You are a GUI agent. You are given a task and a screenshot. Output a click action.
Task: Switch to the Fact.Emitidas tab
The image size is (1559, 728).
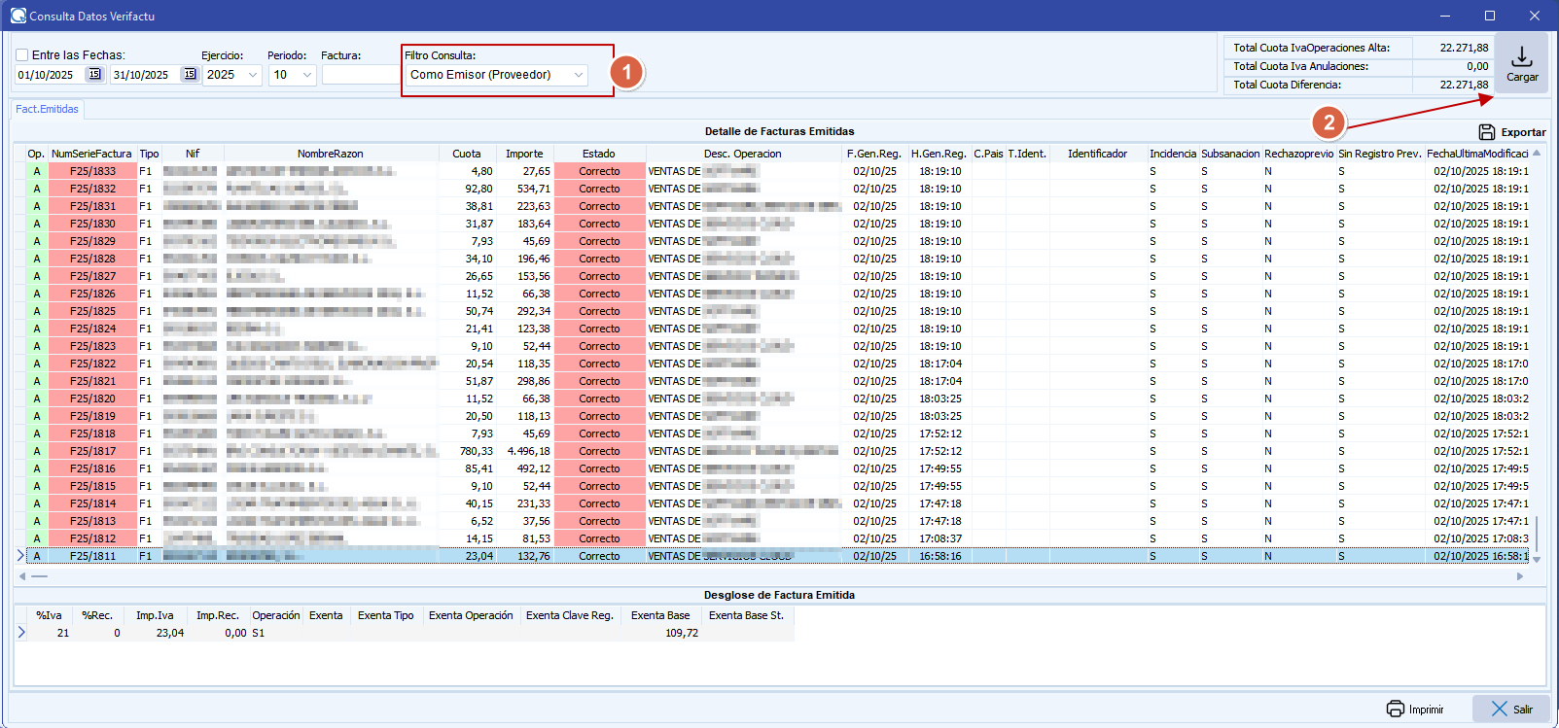pos(47,109)
